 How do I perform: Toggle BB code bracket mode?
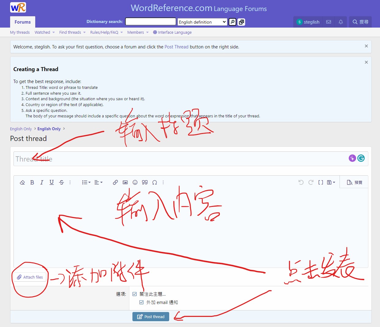(x=321, y=182)
